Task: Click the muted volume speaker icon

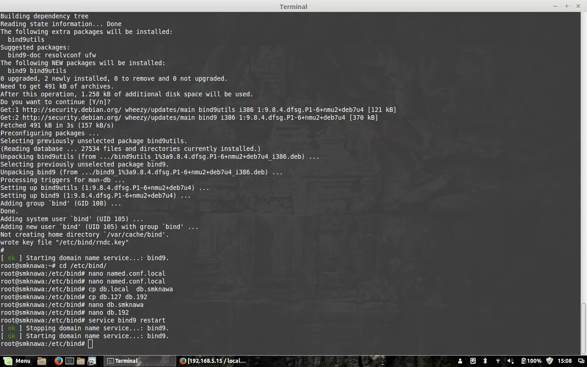Action: pos(511,361)
